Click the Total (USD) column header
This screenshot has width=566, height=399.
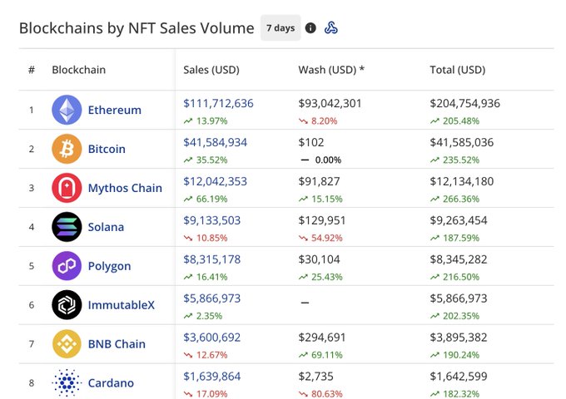[457, 70]
